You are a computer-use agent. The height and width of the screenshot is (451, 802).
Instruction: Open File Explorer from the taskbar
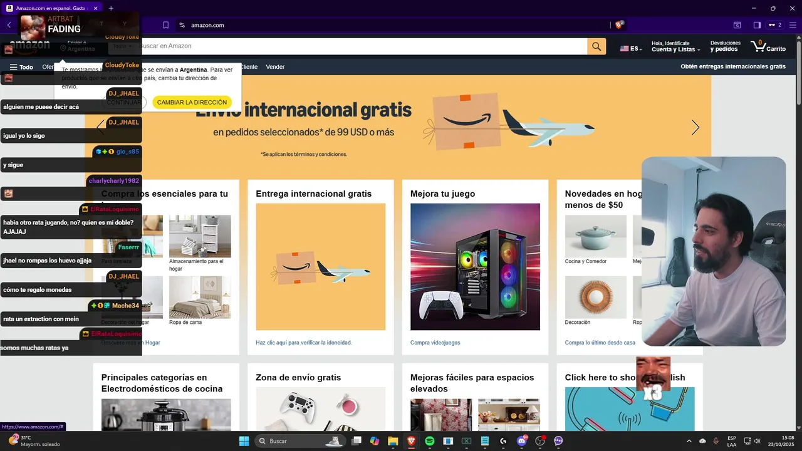393,441
